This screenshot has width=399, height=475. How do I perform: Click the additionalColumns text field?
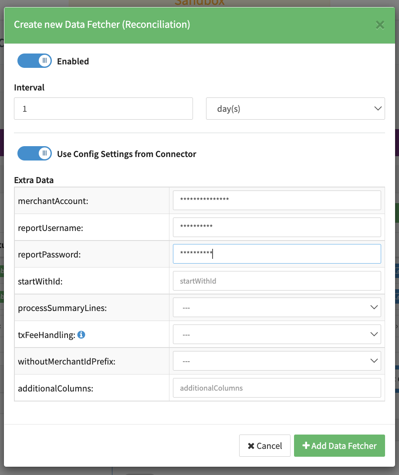pyautogui.click(x=277, y=388)
